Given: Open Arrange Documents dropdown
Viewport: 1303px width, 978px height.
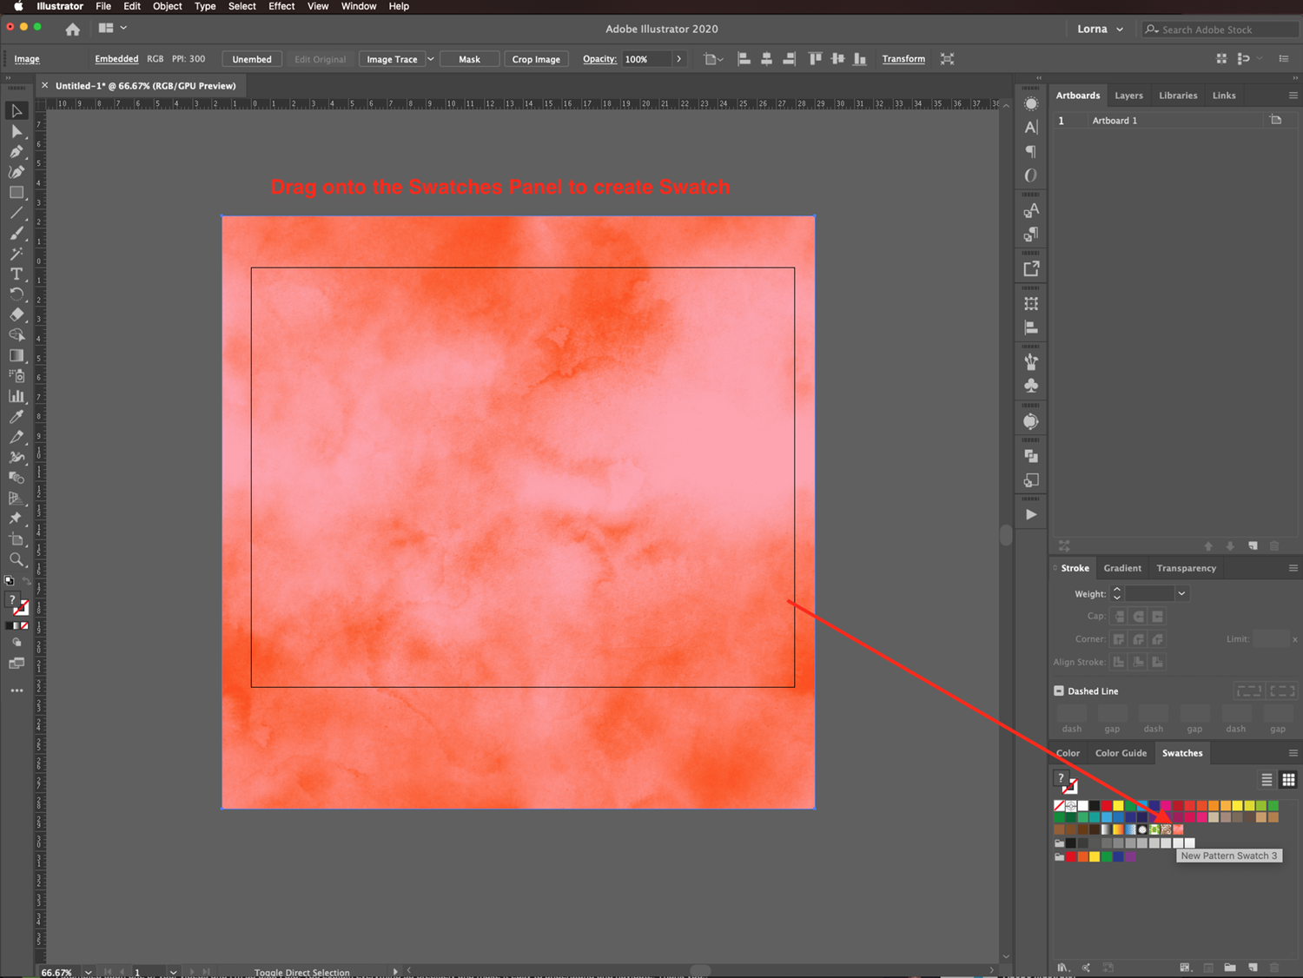Looking at the screenshot, I should click(x=113, y=29).
